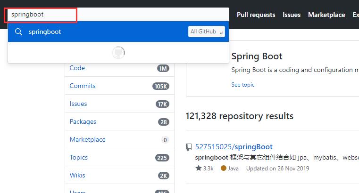Click the Updated on 26 Nov 2019 text
359x193 pixels.
(277, 169)
